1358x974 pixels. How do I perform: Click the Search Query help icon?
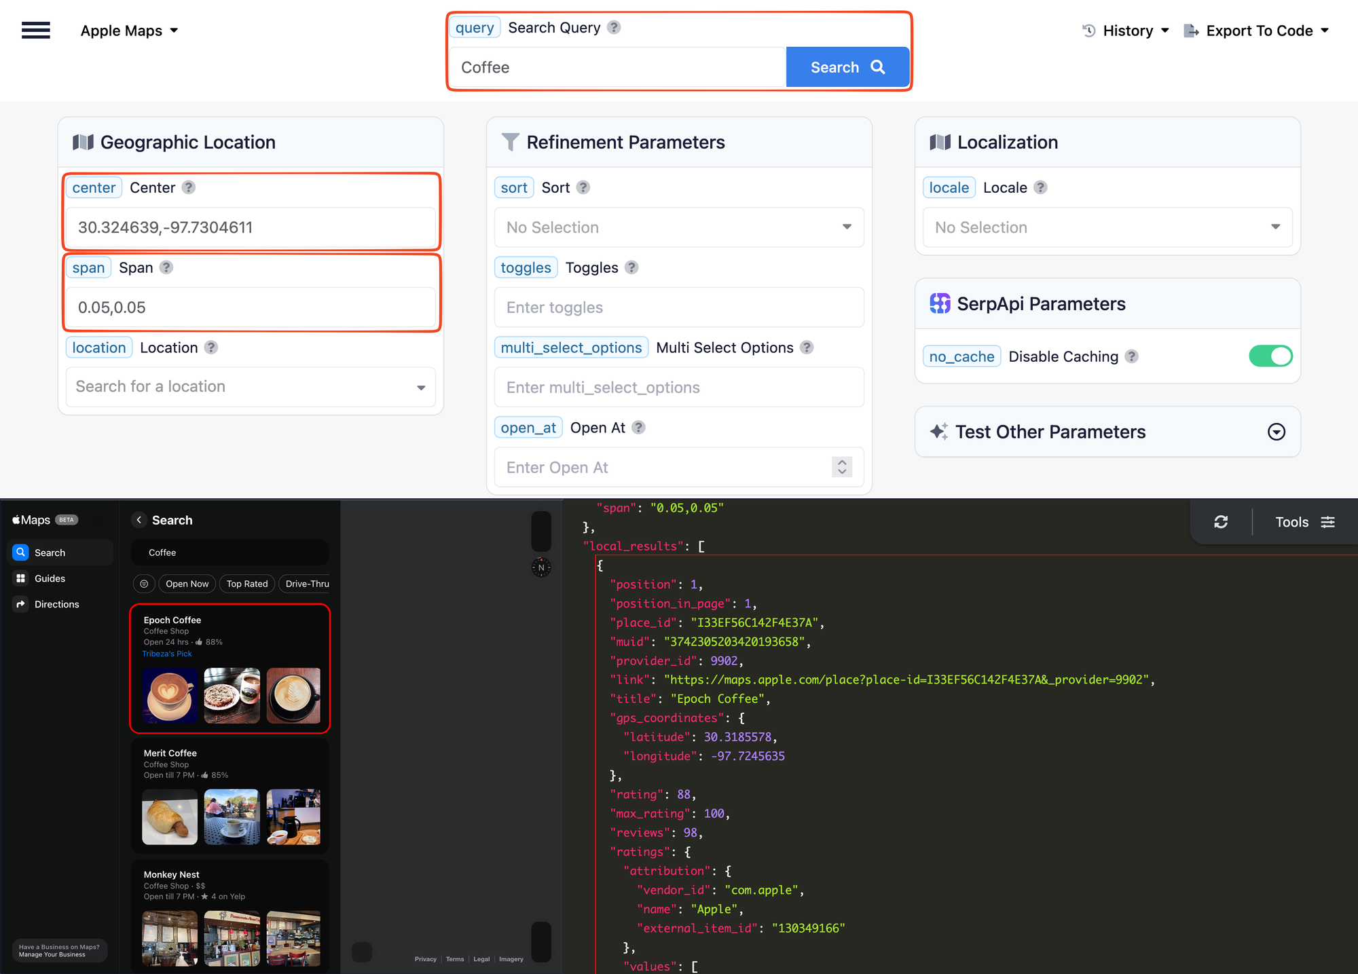614,27
